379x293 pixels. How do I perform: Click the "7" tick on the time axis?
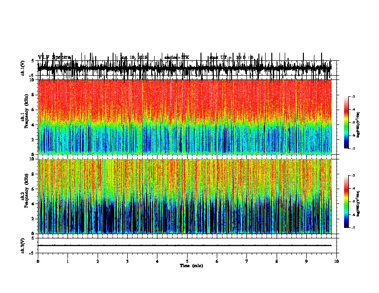[247, 261]
